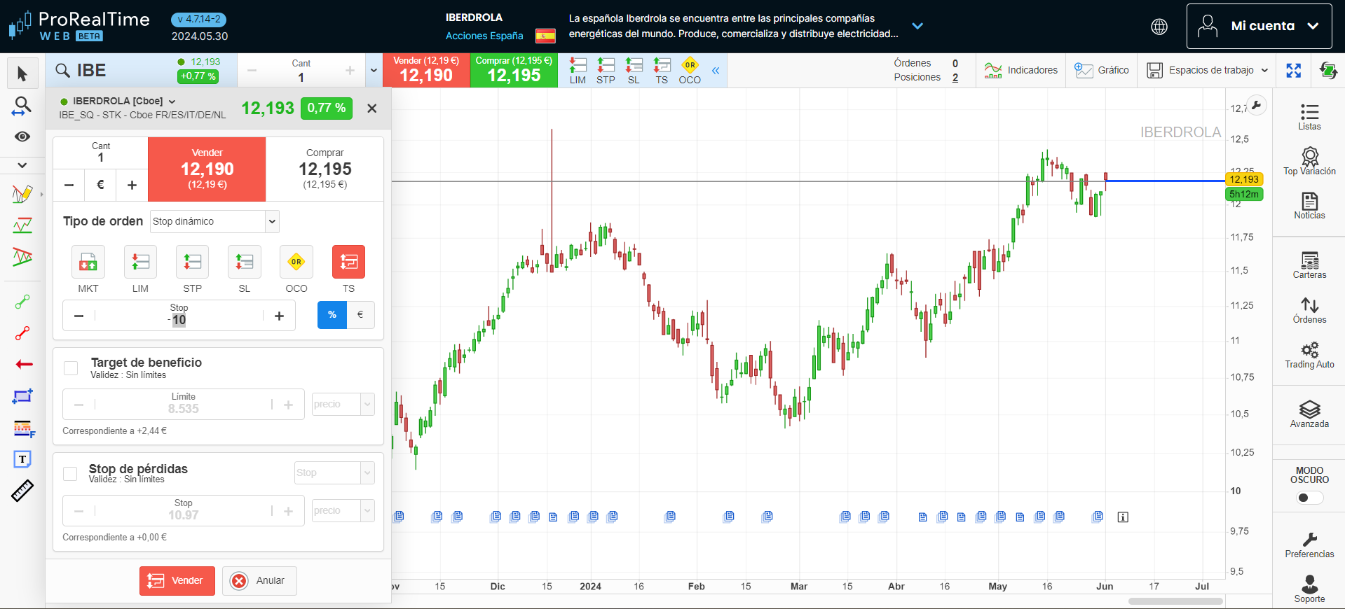
Task: Open Preferencias wrench settings
Action: coord(1309,545)
